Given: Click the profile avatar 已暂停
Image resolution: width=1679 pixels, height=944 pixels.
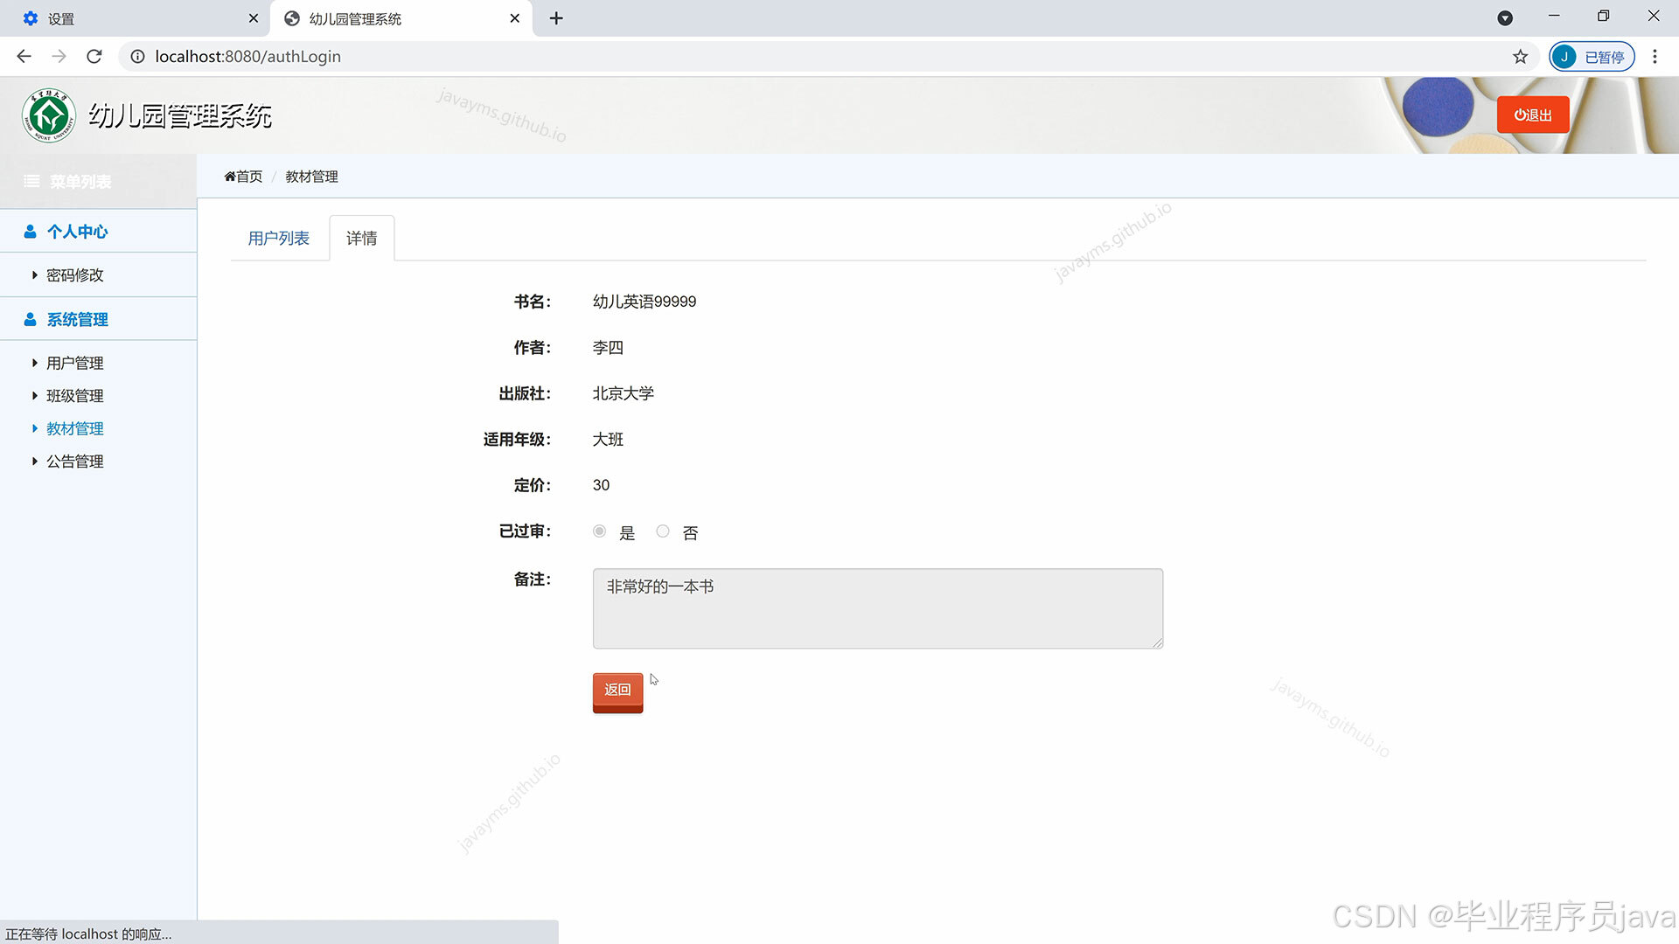Looking at the screenshot, I should (1592, 57).
